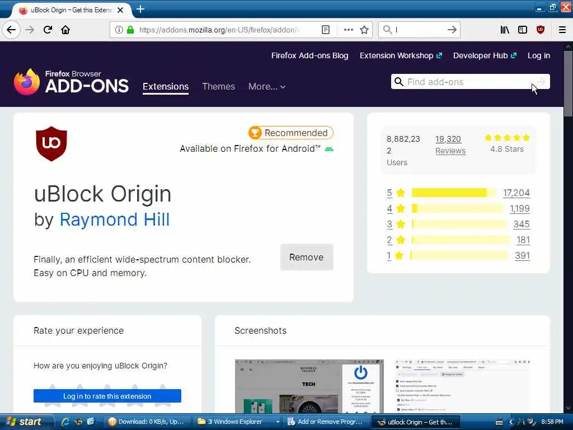Go back to the previous page
Screen dimensions: 573x430
11,30
